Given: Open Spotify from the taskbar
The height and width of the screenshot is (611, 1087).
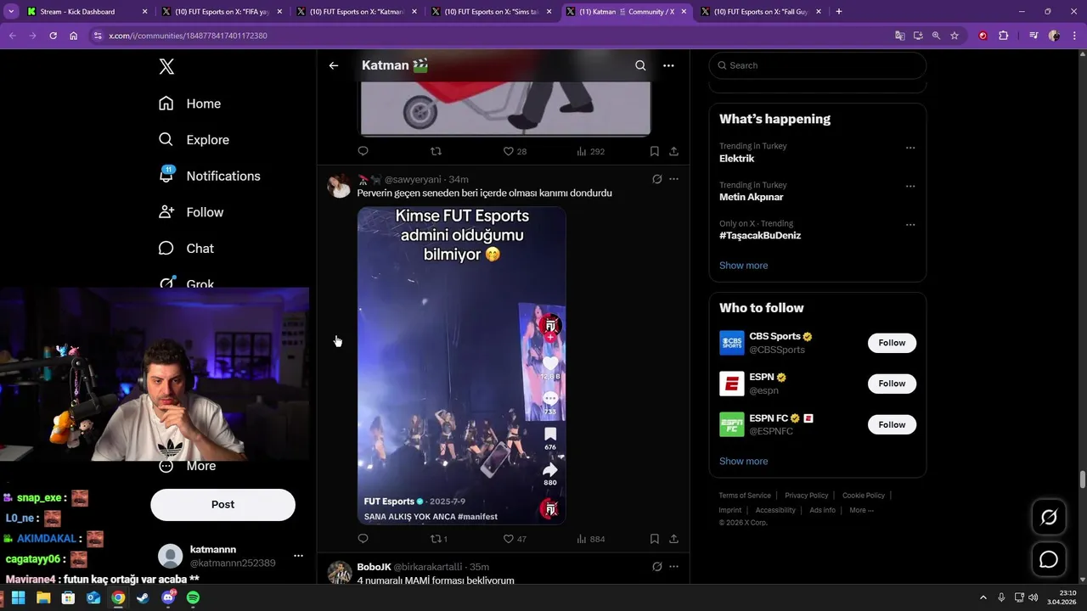Looking at the screenshot, I should pos(193,597).
